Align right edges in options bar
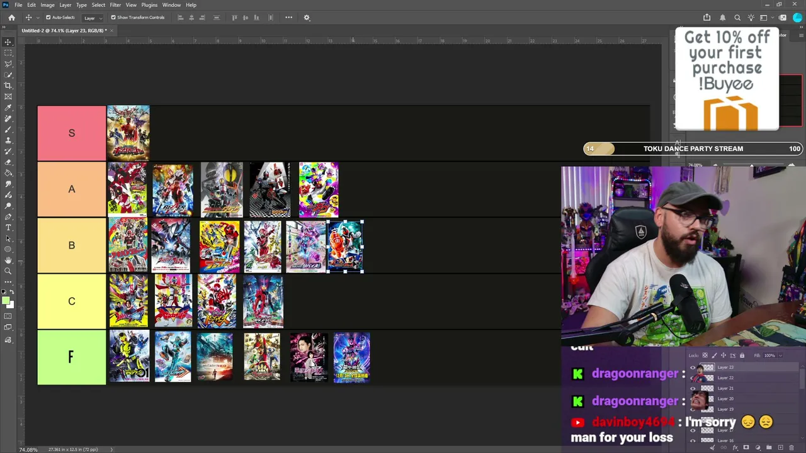This screenshot has width=806, height=453. [x=202, y=18]
